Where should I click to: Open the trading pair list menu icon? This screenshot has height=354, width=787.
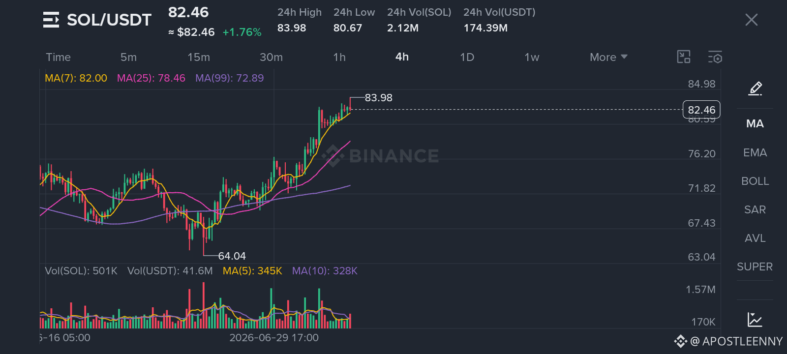(51, 20)
